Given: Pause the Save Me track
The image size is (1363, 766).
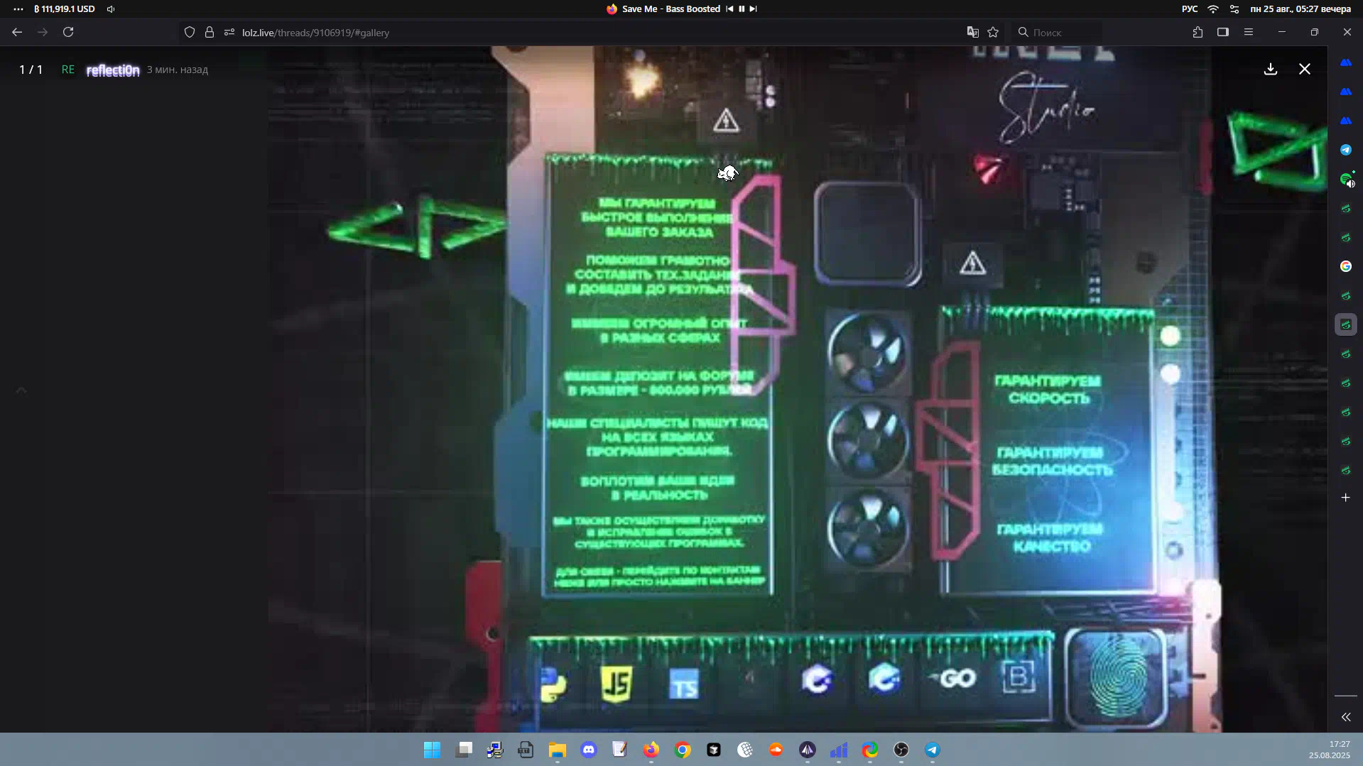Looking at the screenshot, I should [742, 9].
